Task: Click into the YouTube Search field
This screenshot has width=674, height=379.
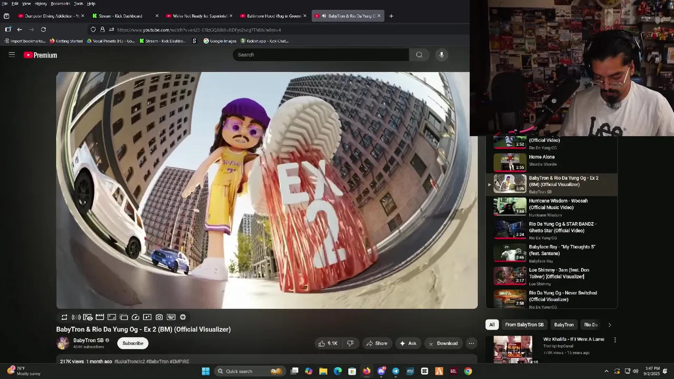Action: (x=321, y=55)
